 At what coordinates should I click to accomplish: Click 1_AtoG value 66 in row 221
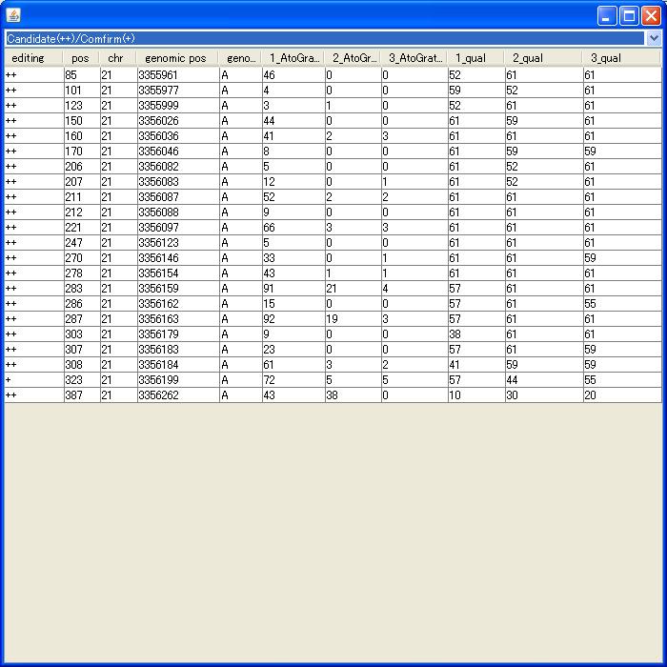pos(293,228)
